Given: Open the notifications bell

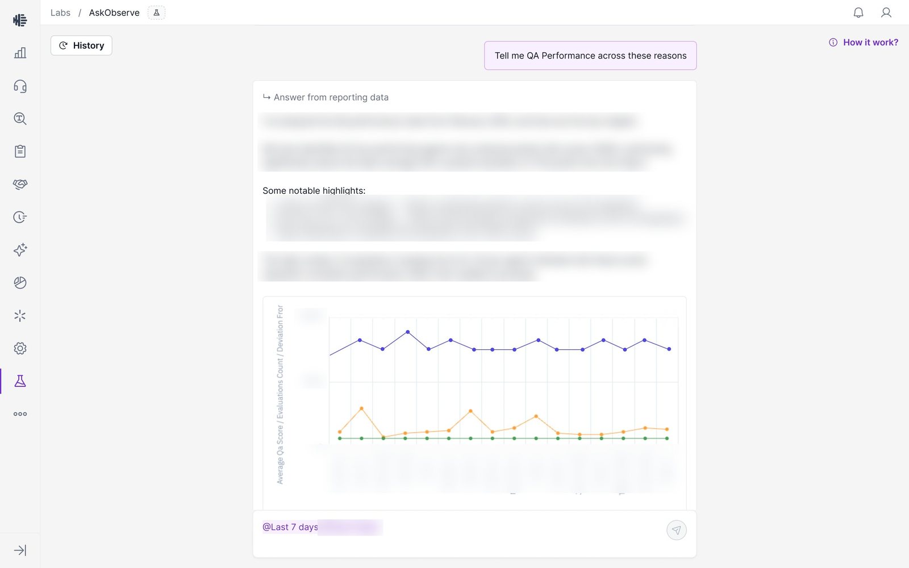Looking at the screenshot, I should pyautogui.click(x=858, y=12).
